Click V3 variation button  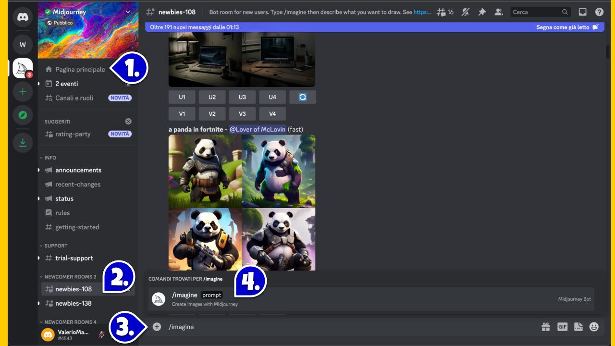(x=242, y=114)
